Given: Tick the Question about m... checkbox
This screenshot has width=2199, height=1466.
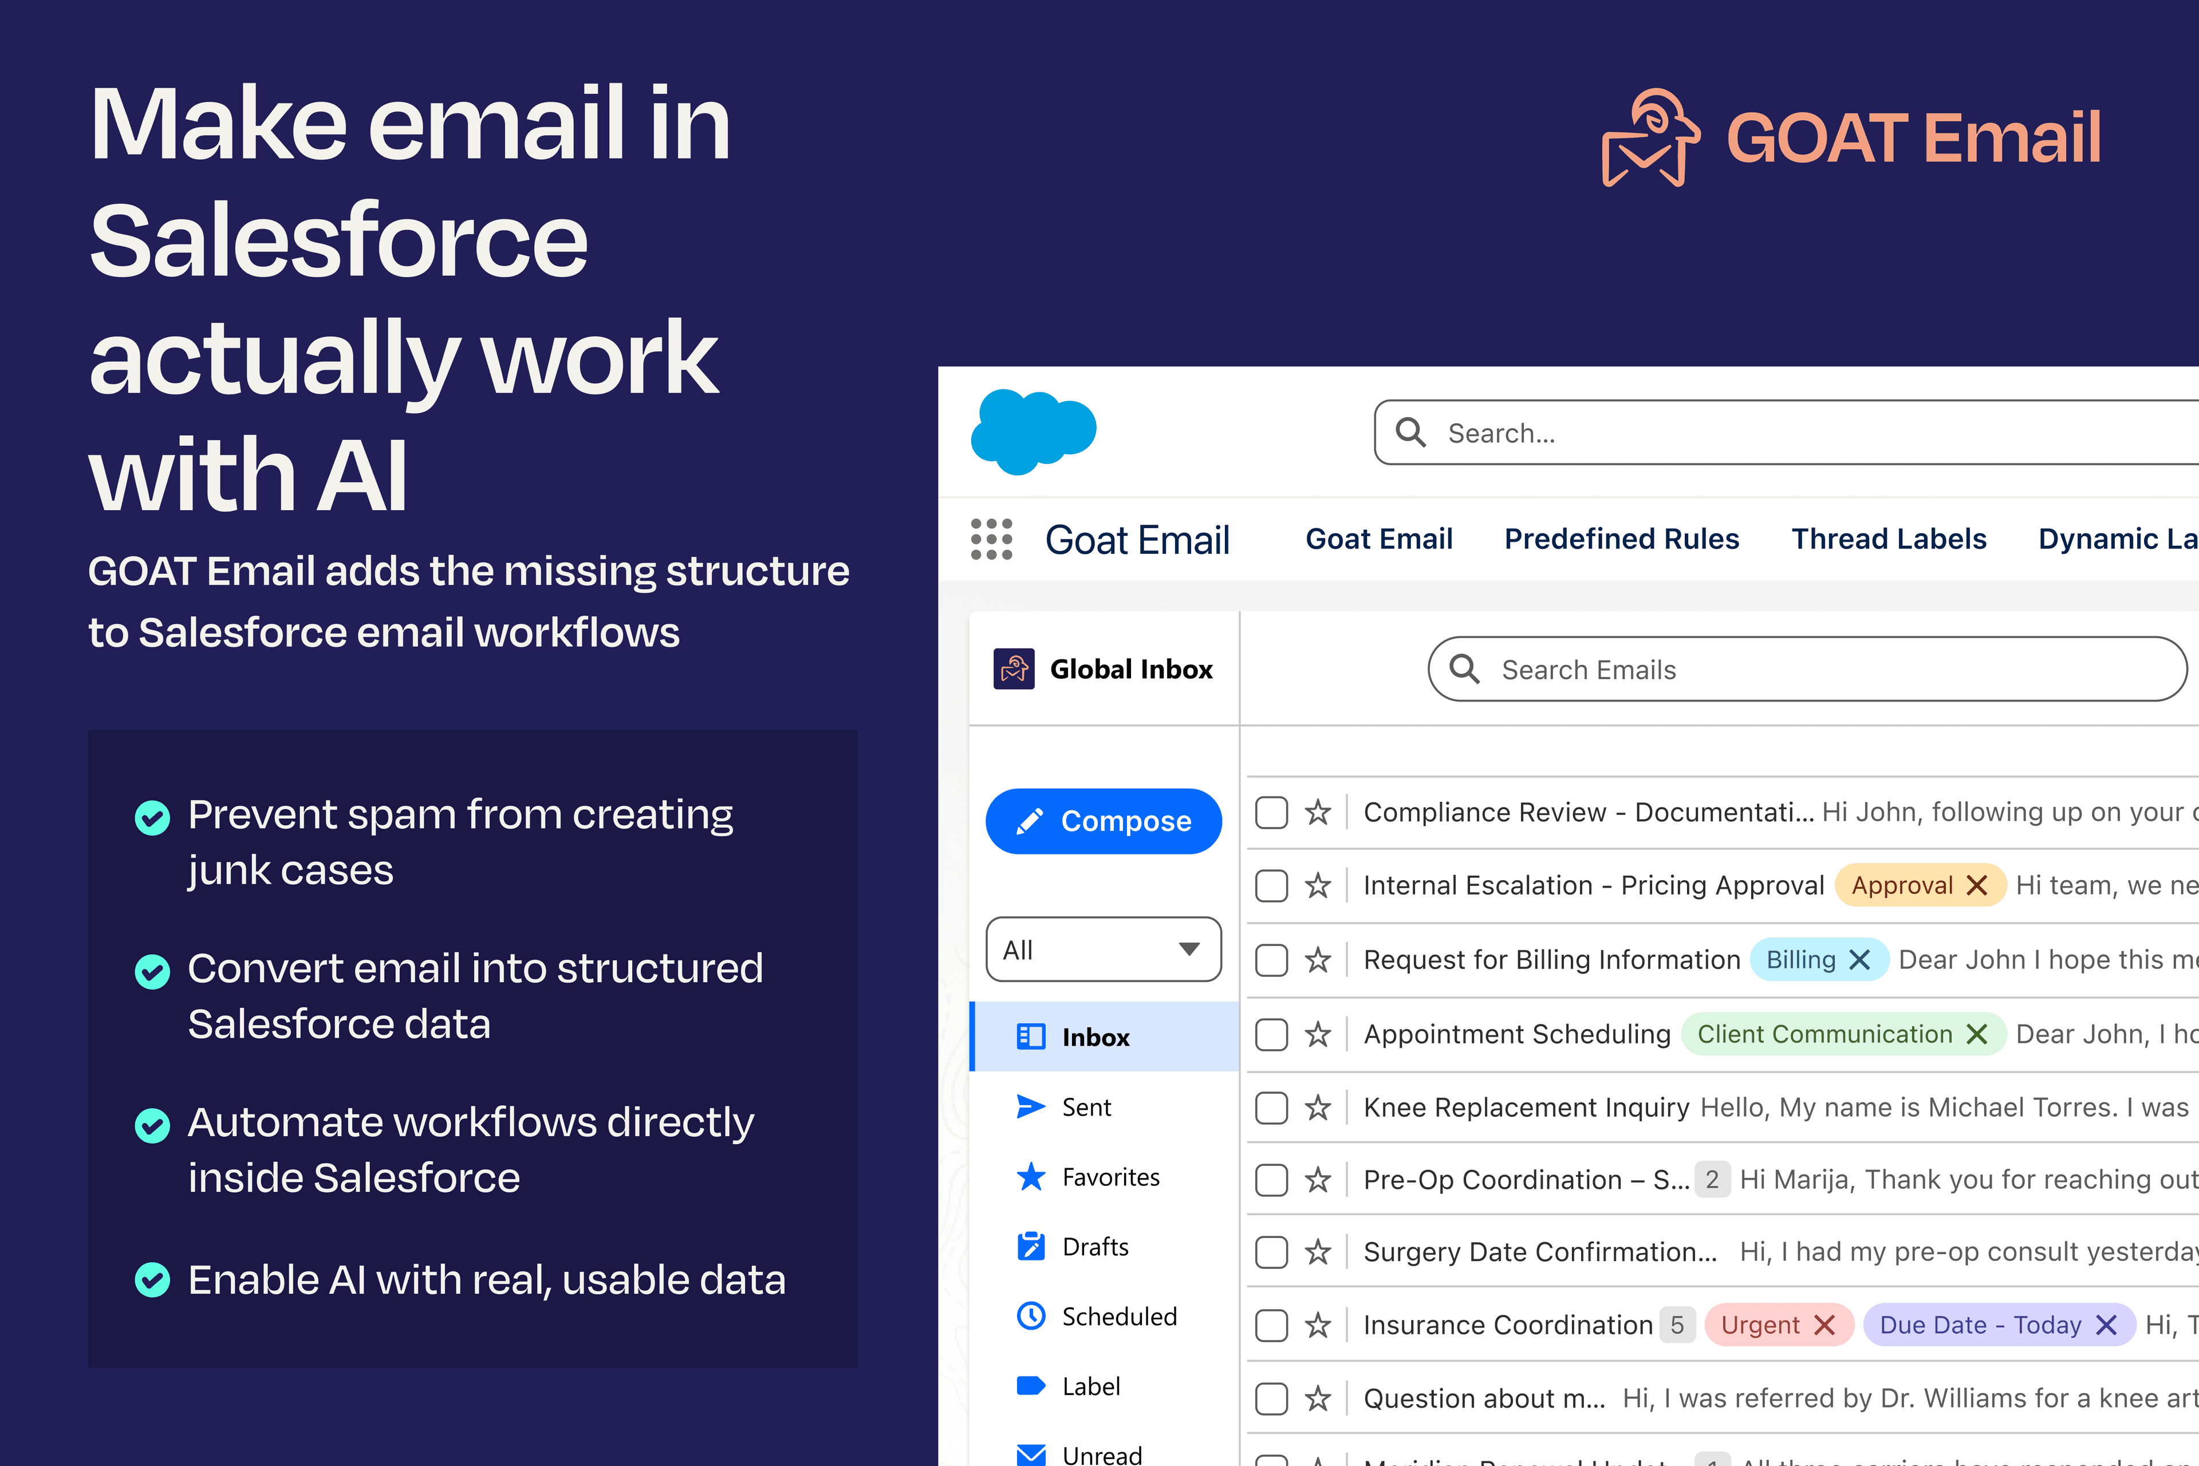Looking at the screenshot, I should [1271, 1398].
